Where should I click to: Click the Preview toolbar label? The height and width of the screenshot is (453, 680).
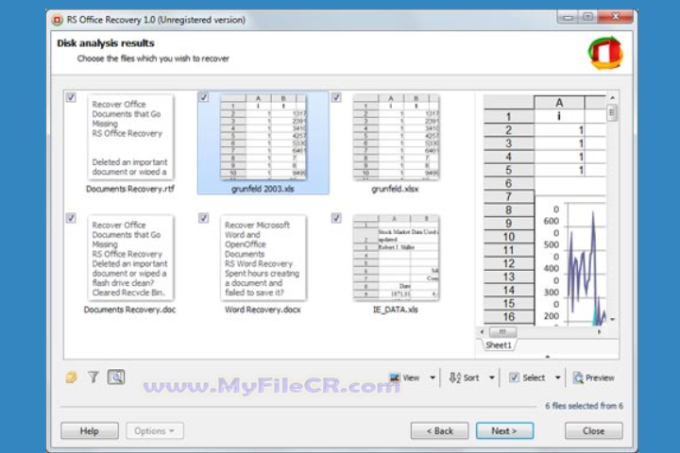point(600,378)
